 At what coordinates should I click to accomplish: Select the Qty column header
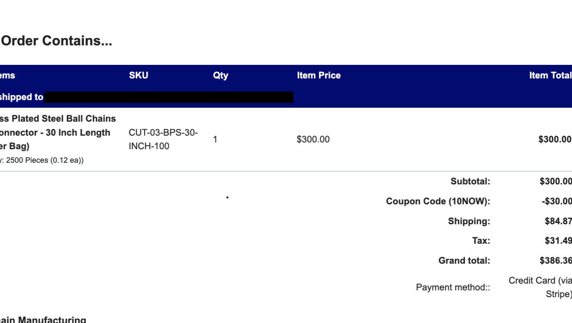[221, 75]
